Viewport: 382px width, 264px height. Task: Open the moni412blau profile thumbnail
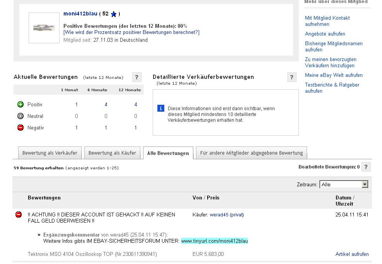pos(44,28)
